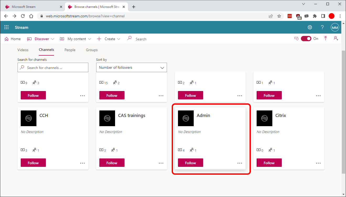This screenshot has width=346, height=197.
Task: Click the search magnifier in nav bar
Action: tap(129, 39)
